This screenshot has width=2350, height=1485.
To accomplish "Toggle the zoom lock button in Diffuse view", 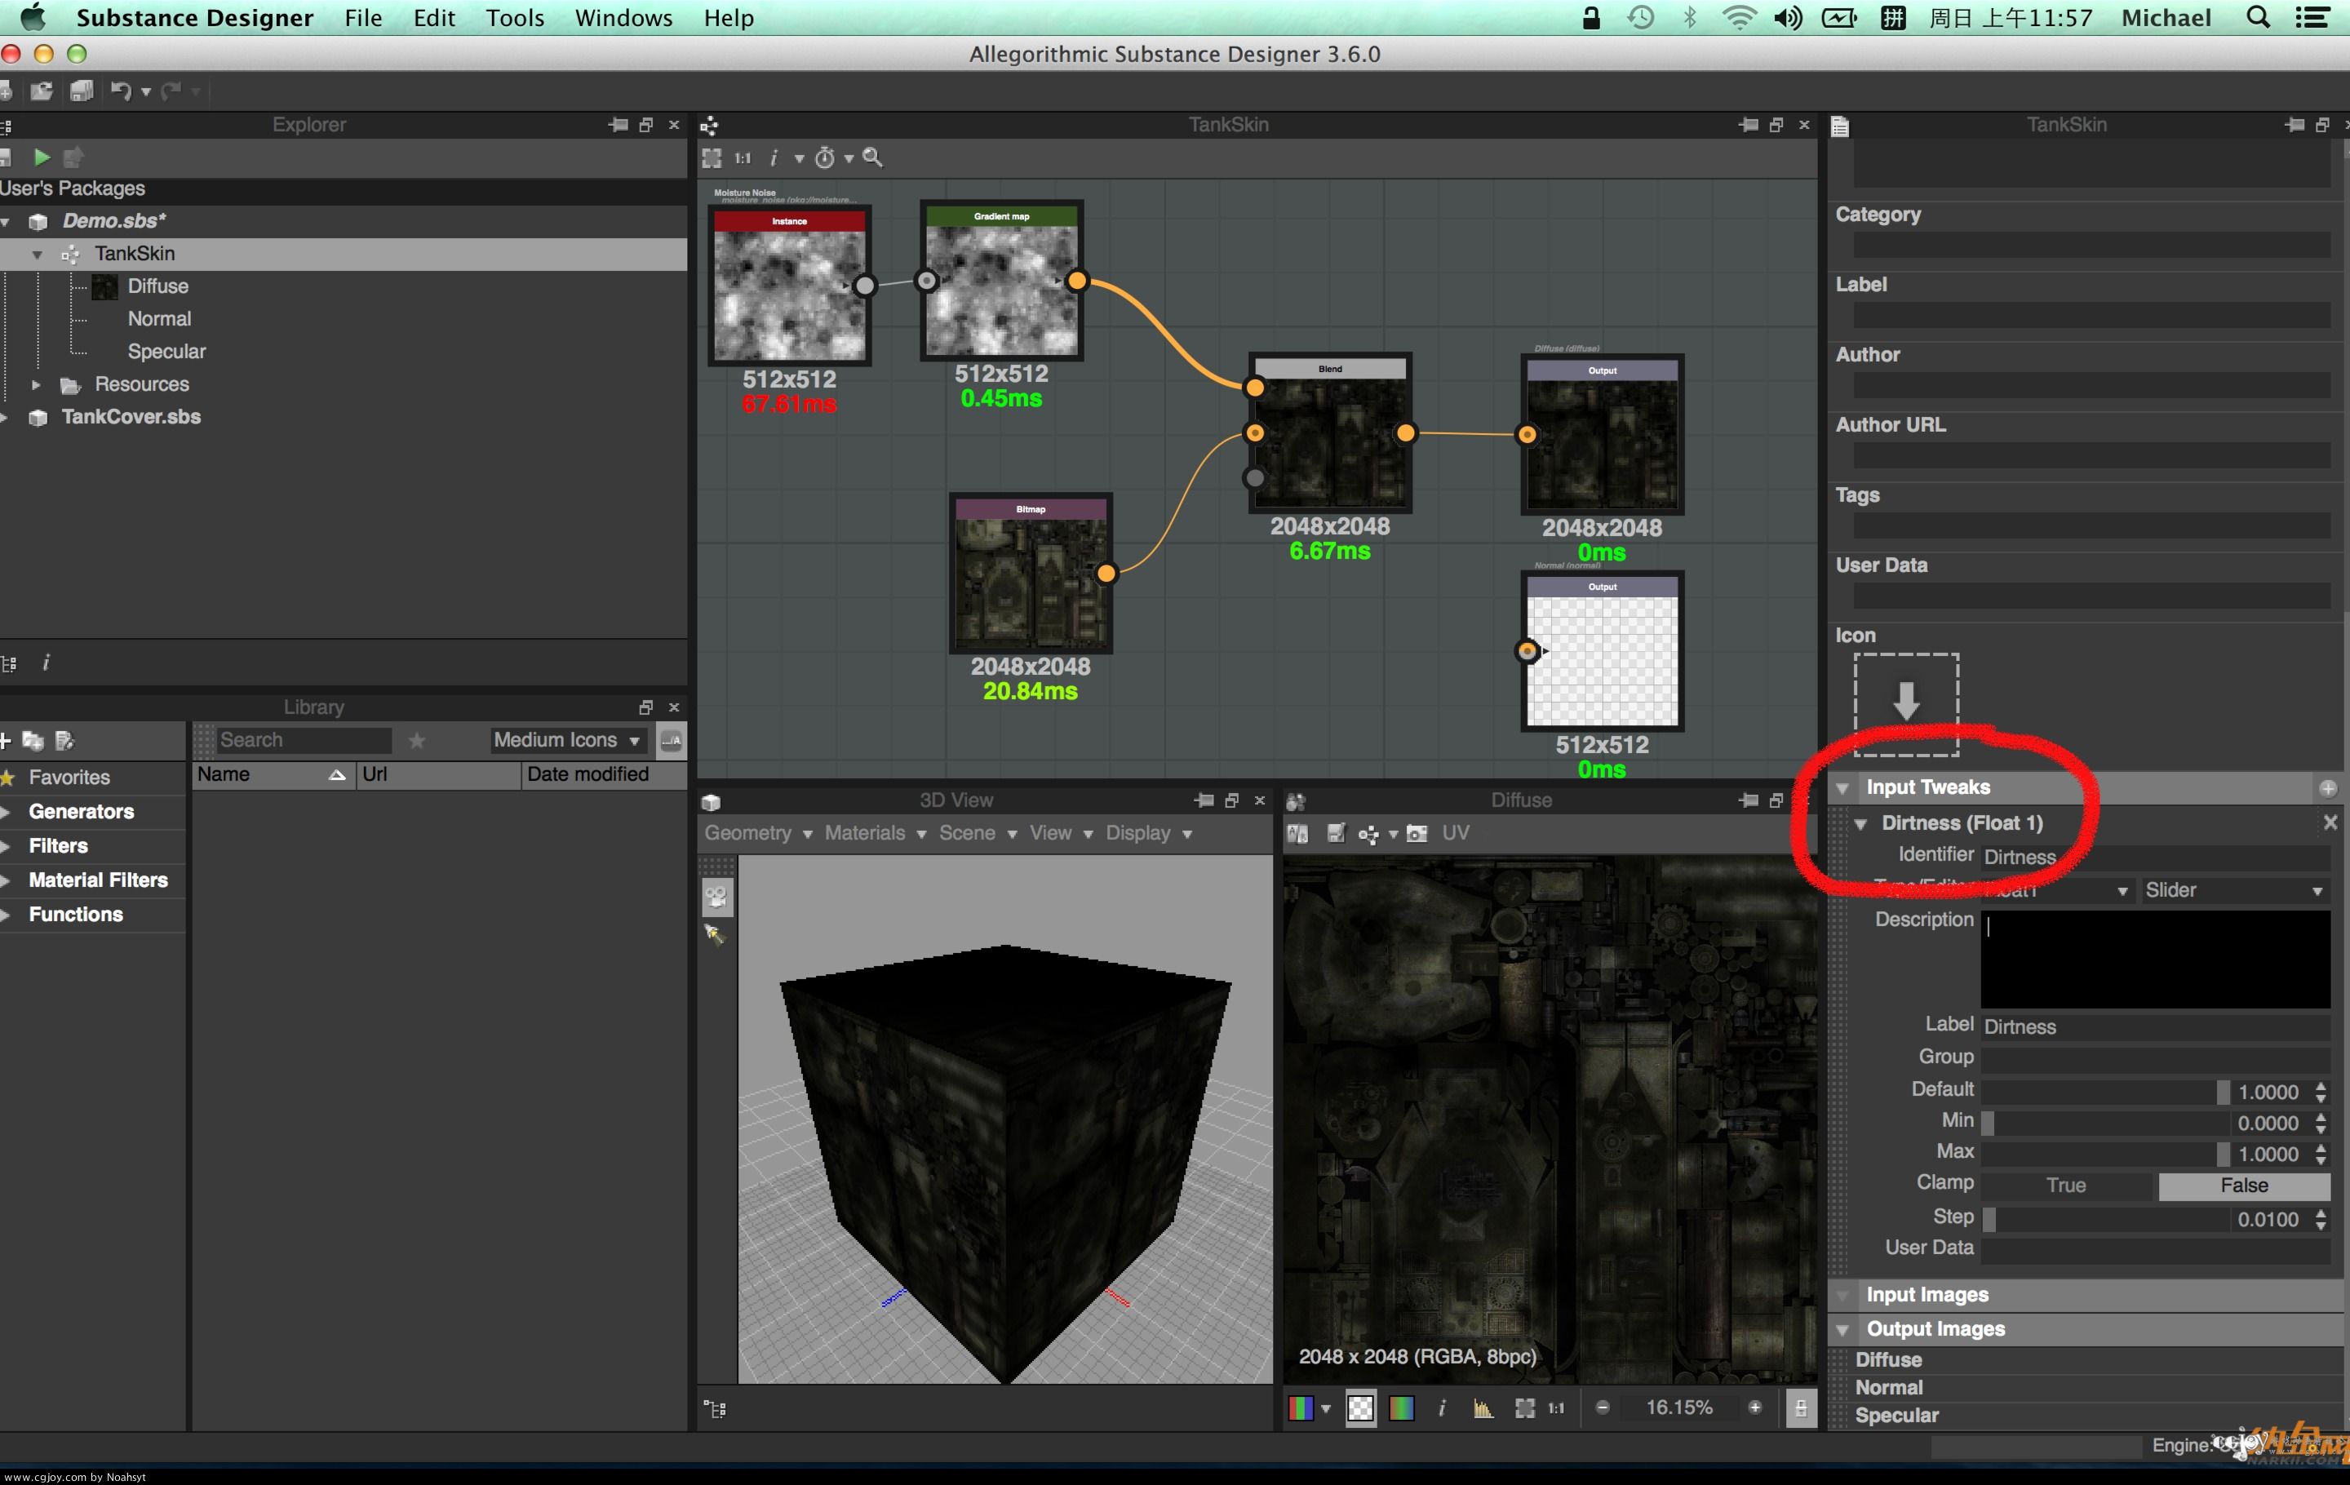I will coord(1801,1408).
